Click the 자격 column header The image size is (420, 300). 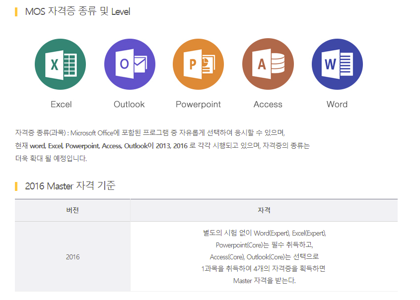pos(264,210)
